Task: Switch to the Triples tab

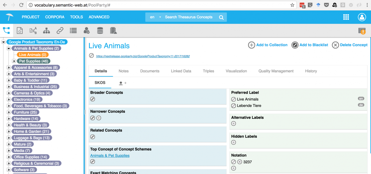Action: click(208, 71)
